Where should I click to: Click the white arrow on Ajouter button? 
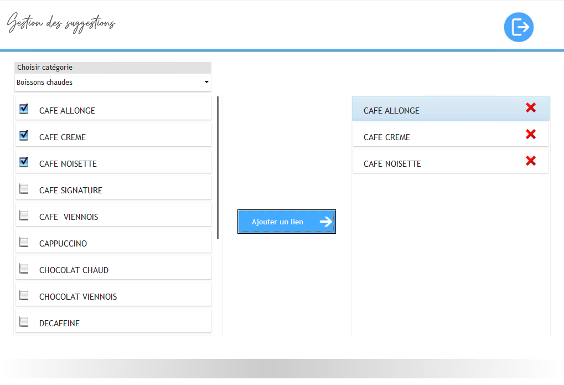tap(325, 222)
